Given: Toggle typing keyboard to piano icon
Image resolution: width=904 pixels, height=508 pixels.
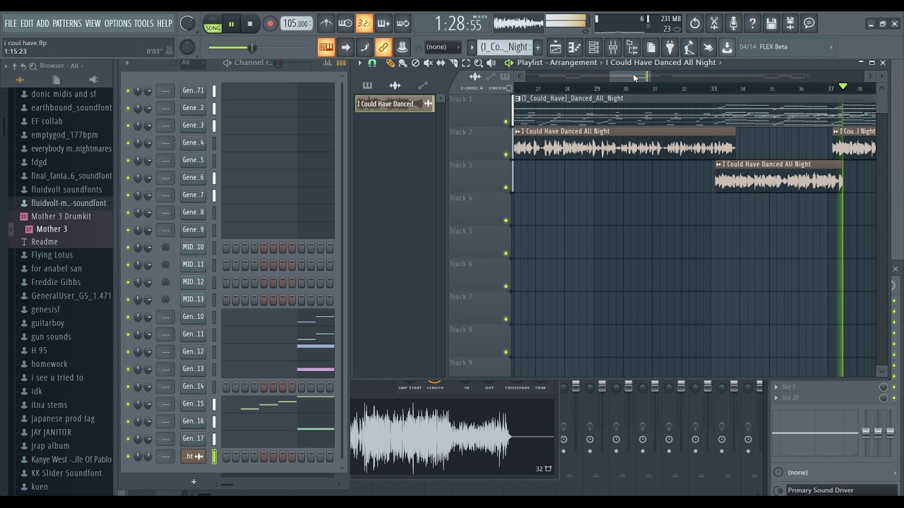Looking at the screenshot, I should [326, 47].
